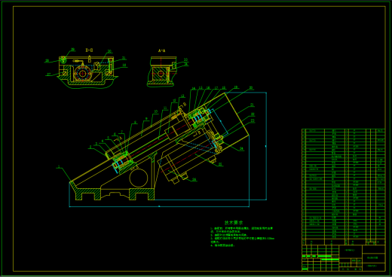392x277 pixels.
Task: Click part balloon number 24
Action: coord(241,148)
